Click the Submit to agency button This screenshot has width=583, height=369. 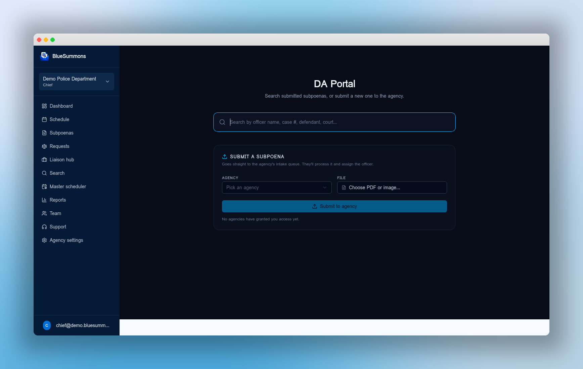point(334,206)
